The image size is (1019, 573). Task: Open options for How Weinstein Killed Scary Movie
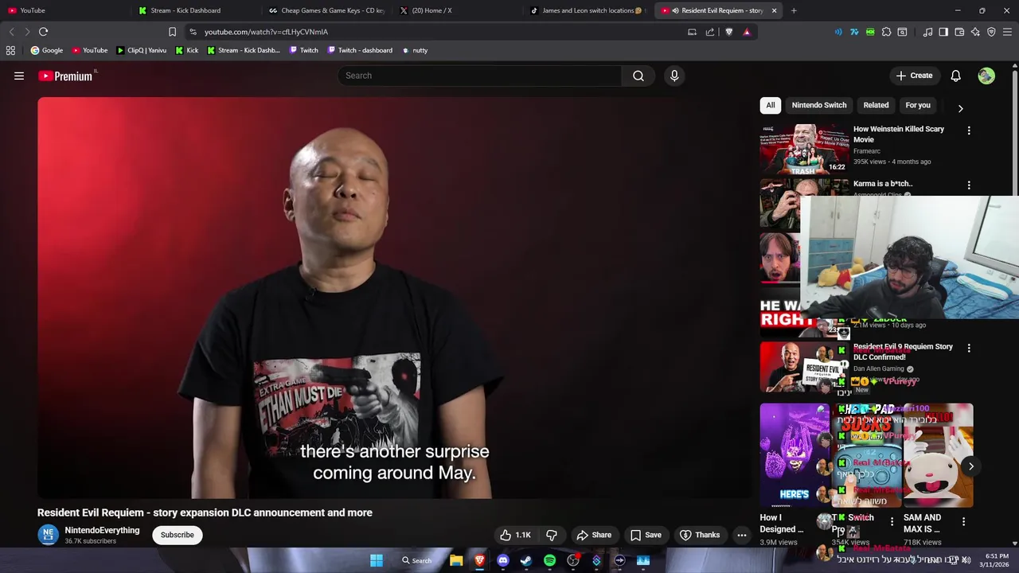pyautogui.click(x=969, y=130)
